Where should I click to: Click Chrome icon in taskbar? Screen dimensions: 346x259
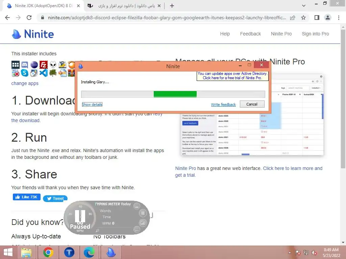click(x=48, y=253)
